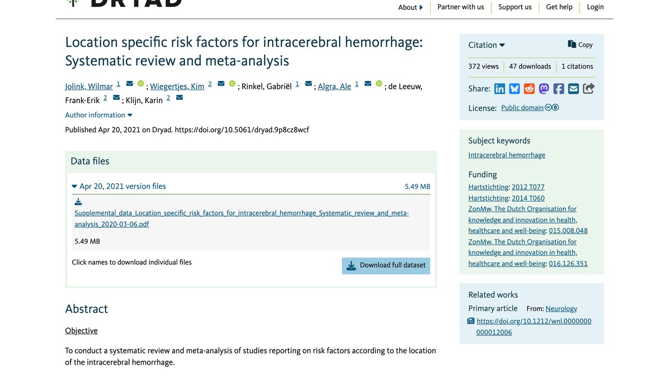This screenshot has width=669, height=376.
Task: Share the dataset on Mastodon
Action: coord(544,89)
